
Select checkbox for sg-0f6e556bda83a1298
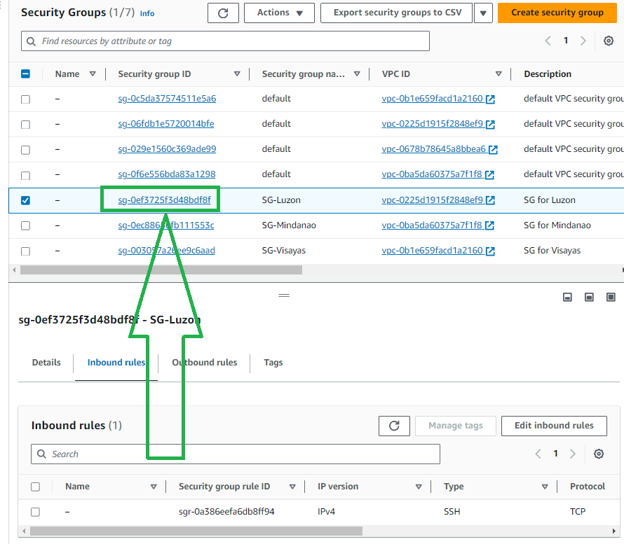[25, 175]
